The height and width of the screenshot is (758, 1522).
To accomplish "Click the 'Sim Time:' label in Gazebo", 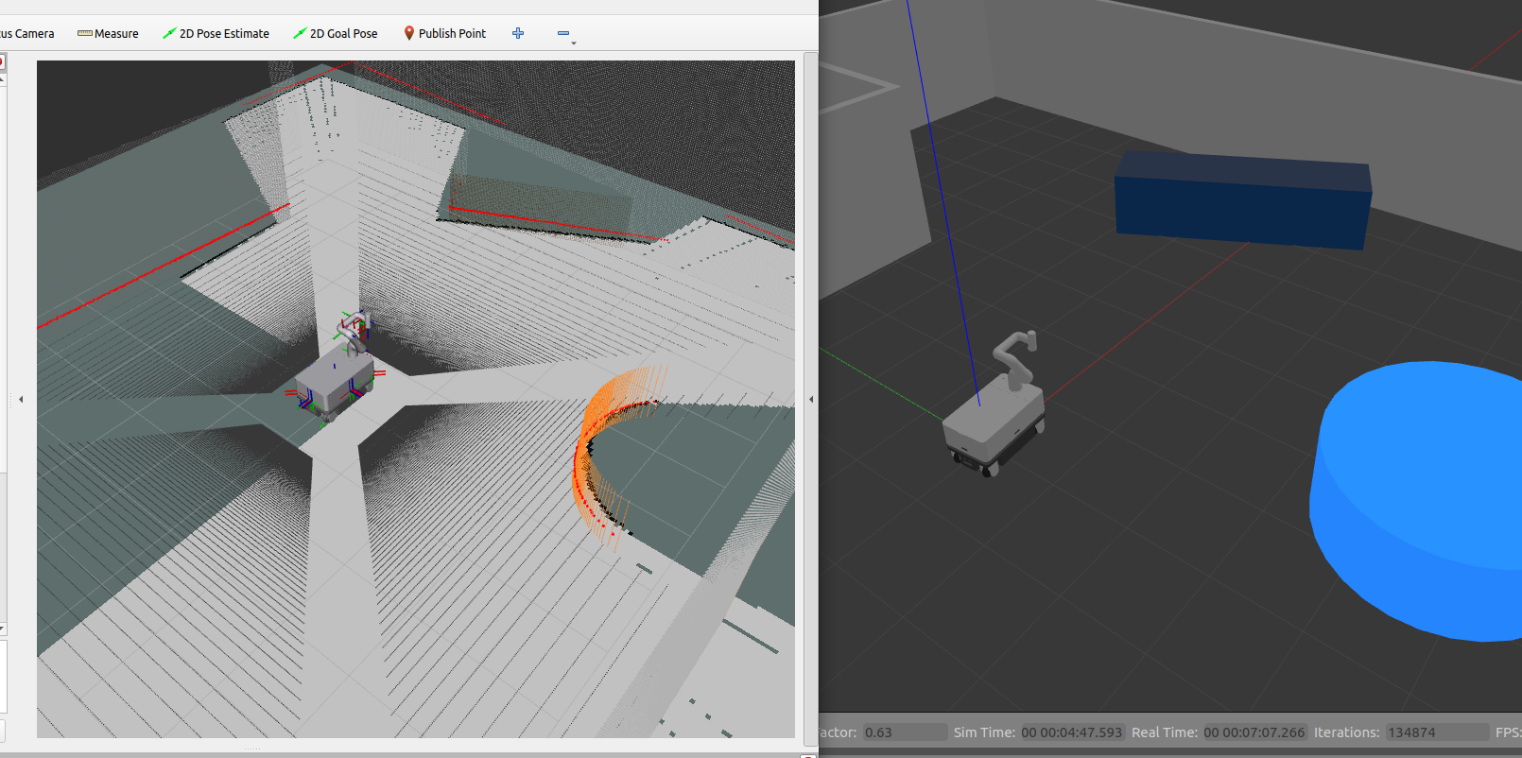I will (x=984, y=732).
